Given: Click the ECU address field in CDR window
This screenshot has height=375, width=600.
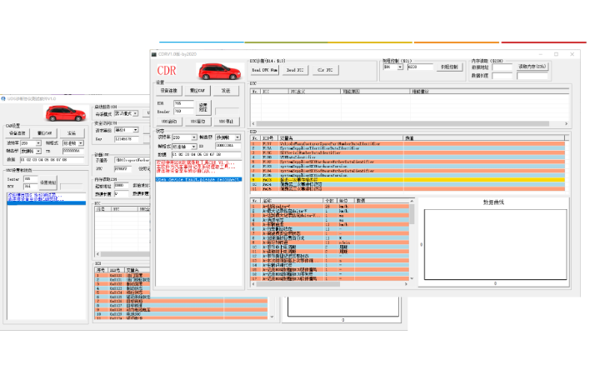Looking at the screenshot, I should coord(183,103).
